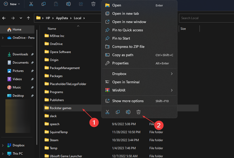Go forward using the right arrow
The width and height of the screenshot is (234, 158).
(13, 18)
